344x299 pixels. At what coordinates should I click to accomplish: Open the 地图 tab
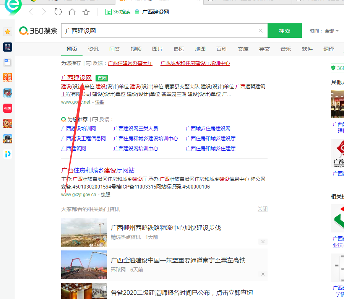[x=200, y=49]
